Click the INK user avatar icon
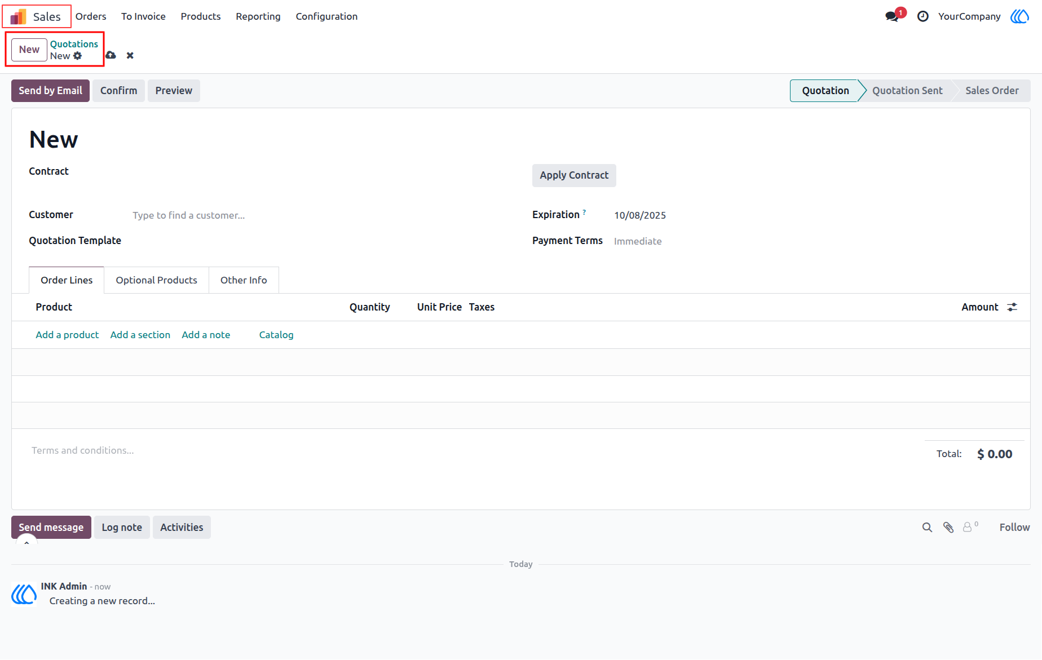The height and width of the screenshot is (660, 1042). (1019, 16)
